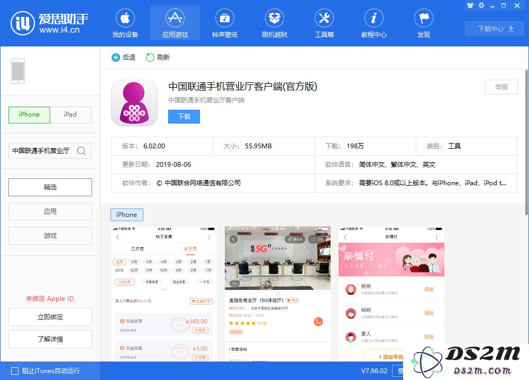Open the 我的设备 (My Device) section
Viewport: 529px width, 380px height.
pyautogui.click(x=125, y=23)
